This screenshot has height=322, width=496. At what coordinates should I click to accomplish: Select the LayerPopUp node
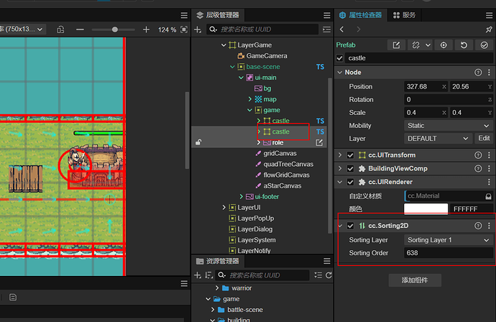coord(256,218)
